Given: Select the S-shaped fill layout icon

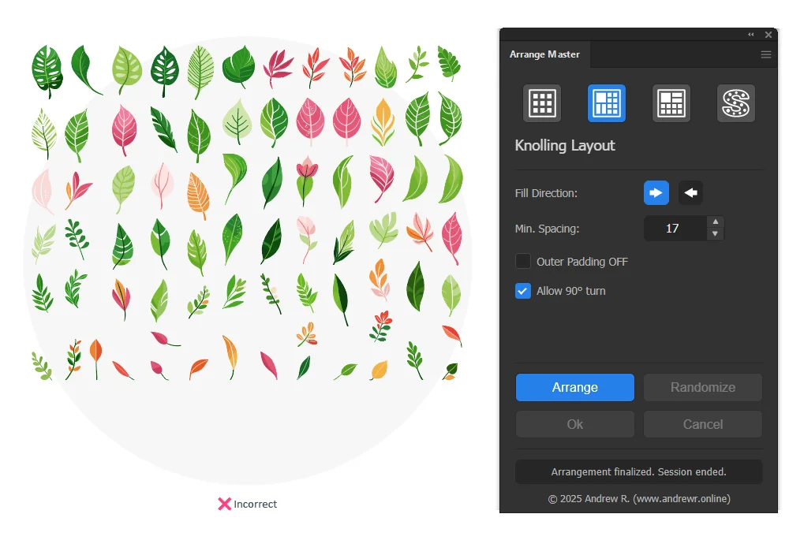Looking at the screenshot, I should coord(736,103).
